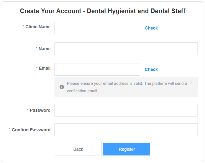Image resolution: width=205 pixels, height=163 pixels.
Task: Check clinic name availability link
Action: [151, 28]
